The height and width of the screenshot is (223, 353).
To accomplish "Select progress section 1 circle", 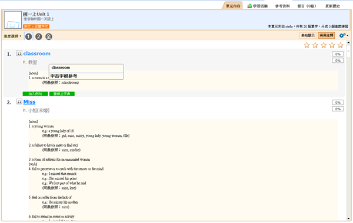I will click(28, 36).
